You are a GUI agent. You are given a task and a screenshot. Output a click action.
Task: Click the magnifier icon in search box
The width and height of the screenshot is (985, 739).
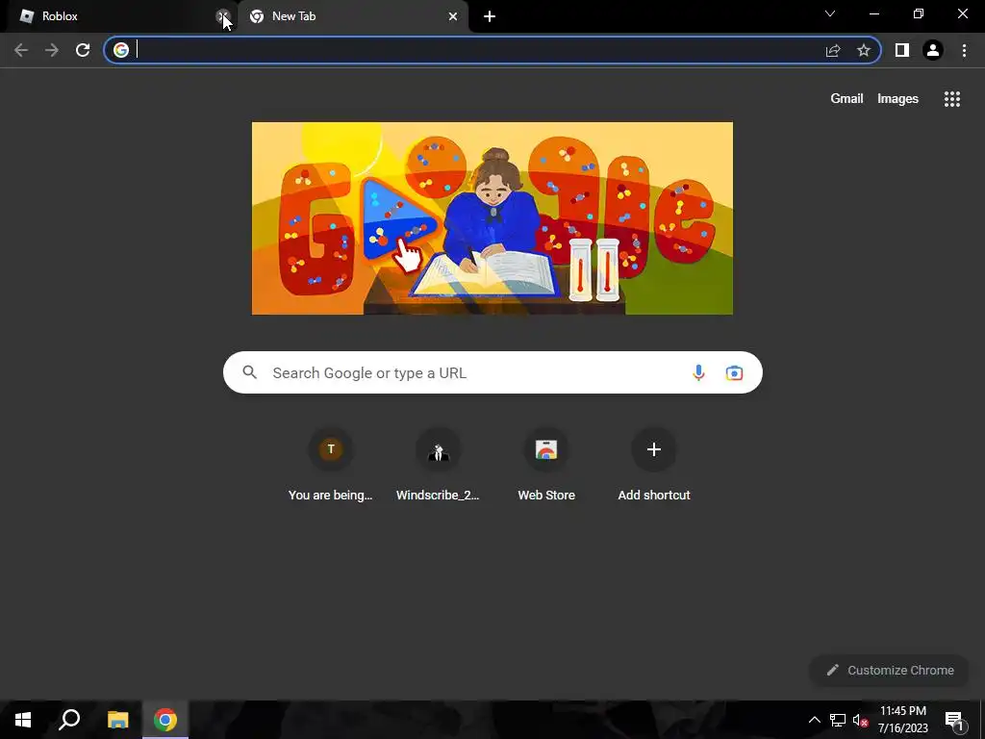250,372
